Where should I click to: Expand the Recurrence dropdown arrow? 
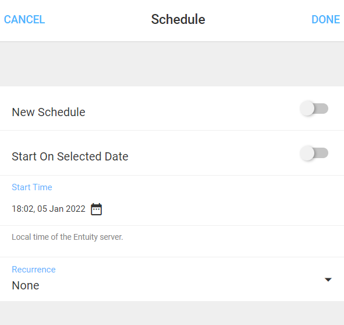pyautogui.click(x=328, y=279)
